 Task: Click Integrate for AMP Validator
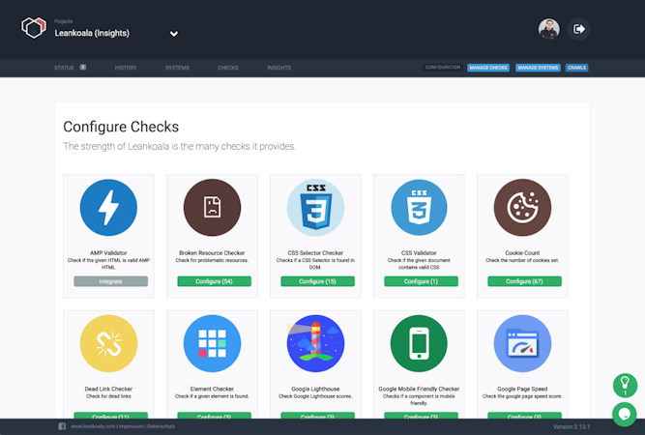click(x=110, y=281)
